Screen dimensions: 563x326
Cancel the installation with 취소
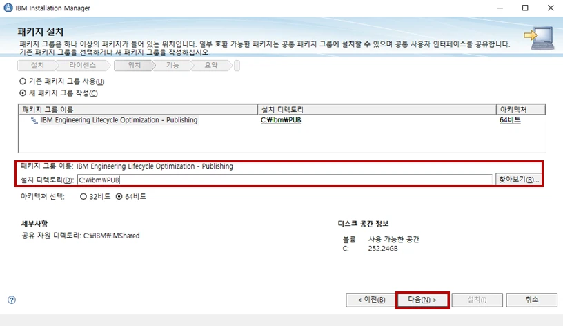pos(531,300)
